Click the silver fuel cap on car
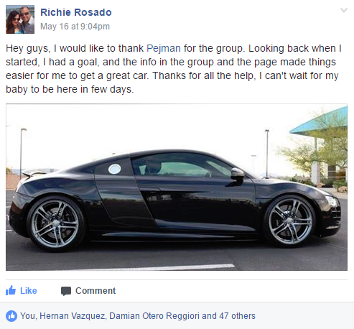The width and height of the screenshot is (354, 329). click(x=115, y=169)
